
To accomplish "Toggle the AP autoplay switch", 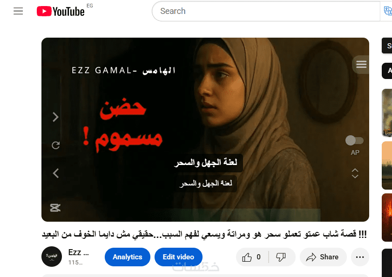I will click(x=354, y=140).
